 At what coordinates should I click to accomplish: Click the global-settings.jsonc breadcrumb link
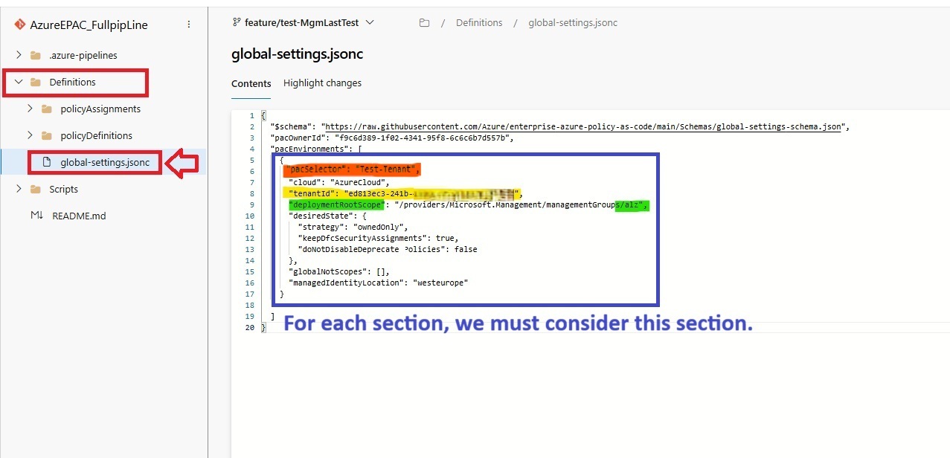point(572,23)
